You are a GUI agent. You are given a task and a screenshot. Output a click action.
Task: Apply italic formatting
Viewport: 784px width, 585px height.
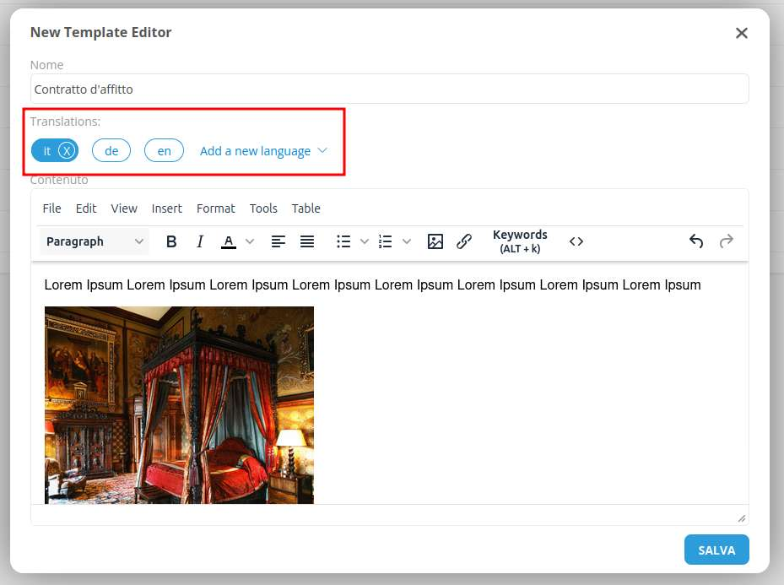[x=200, y=241]
